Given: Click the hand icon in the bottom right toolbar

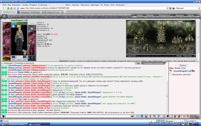Looking at the screenshot, I should pos(184,116).
